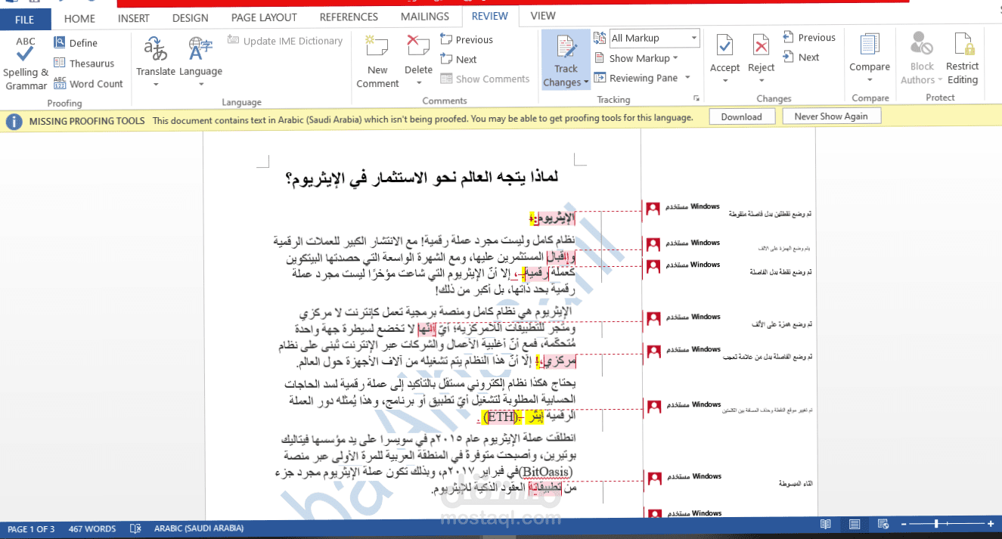Open the Language dropdown arrow
1002x539 pixels.
(x=200, y=84)
